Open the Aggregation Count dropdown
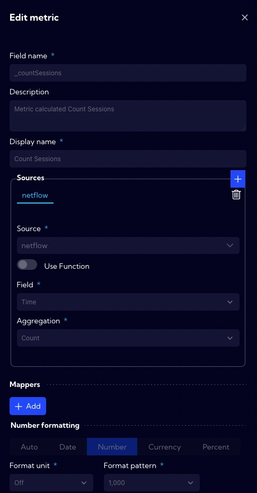This screenshot has height=493, width=257. [x=128, y=338]
